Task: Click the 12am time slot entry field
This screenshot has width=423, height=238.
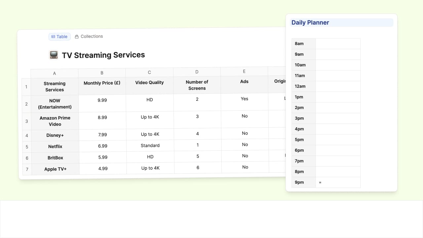Action: tap(338, 86)
